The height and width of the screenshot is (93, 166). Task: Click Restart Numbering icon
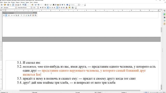[33, 16]
